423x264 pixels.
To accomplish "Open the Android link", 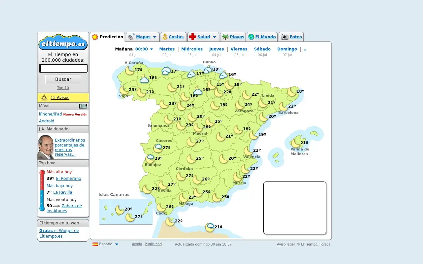I will [47, 121].
